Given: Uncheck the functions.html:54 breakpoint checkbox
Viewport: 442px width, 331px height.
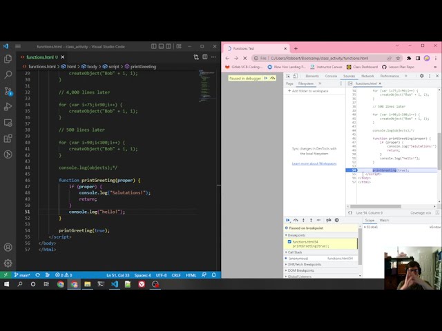Looking at the screenshot, I should pyautogui.click(x=289, y=242).
